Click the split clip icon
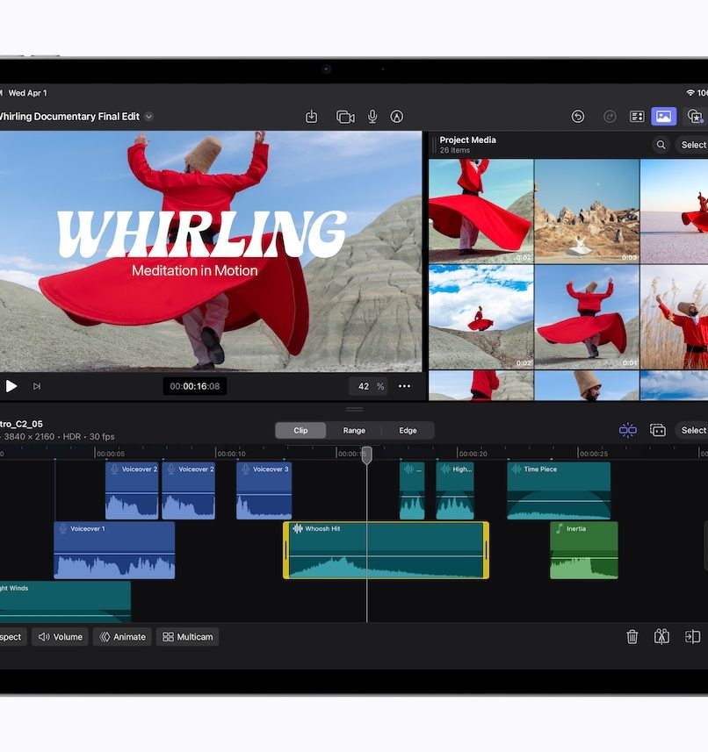 (x=661, y=637)
